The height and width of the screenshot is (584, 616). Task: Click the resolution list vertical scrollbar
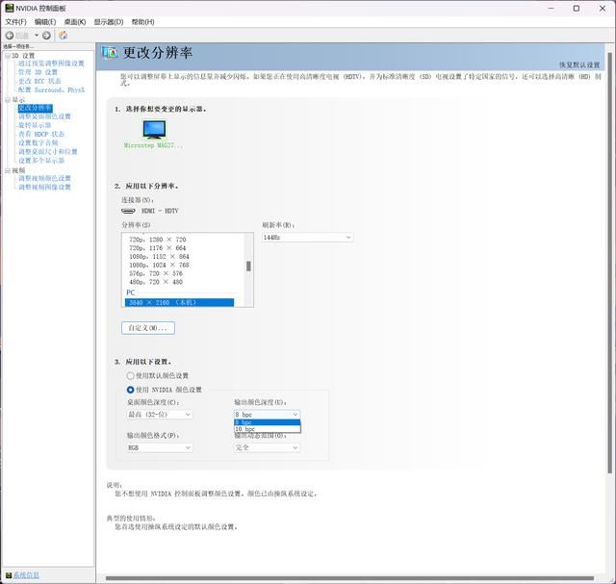coord(249,267)
